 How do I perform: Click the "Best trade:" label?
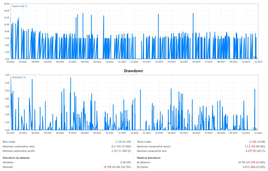(9, 142)
